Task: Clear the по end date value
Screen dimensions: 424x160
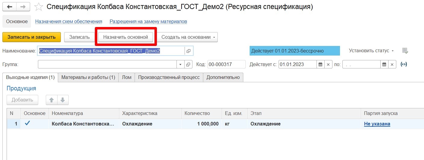Action: point(392,64)
